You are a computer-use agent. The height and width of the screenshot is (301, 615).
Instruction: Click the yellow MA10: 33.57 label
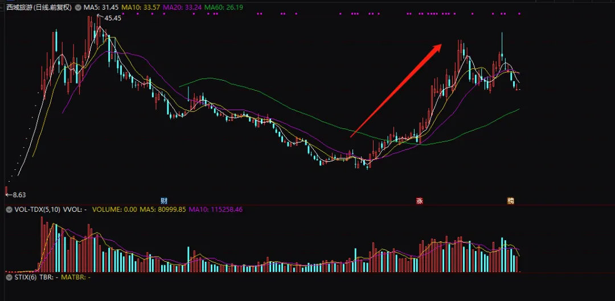[x=141, y=7]
